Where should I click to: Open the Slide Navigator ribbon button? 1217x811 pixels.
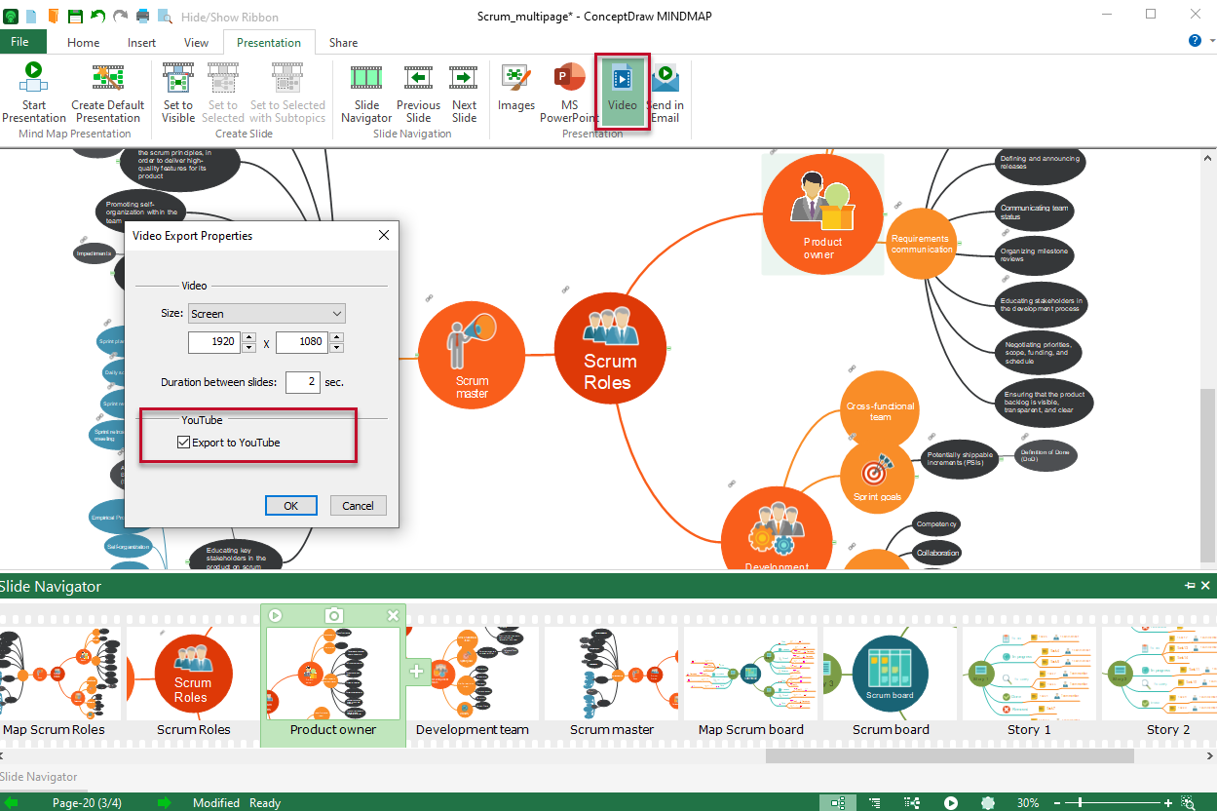click(x=366, y=93)
